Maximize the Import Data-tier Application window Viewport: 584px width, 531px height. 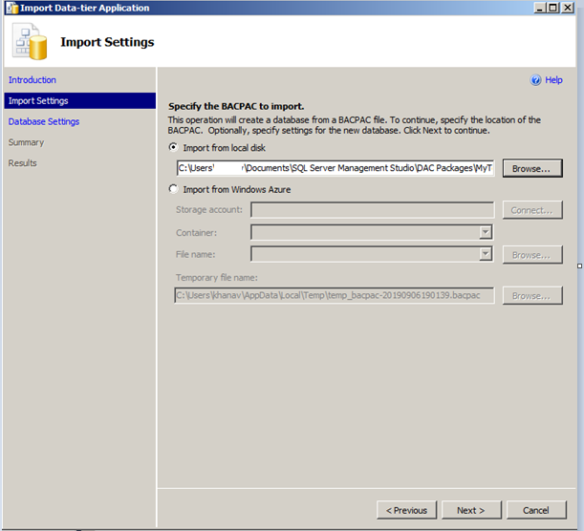[x=556, y=8]
